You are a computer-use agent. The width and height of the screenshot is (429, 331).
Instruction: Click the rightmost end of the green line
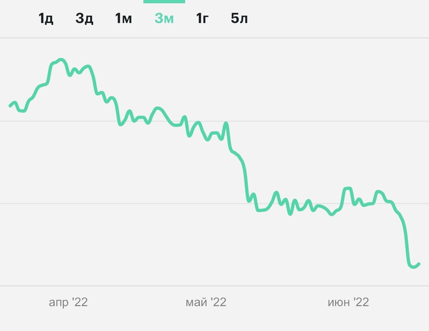[x=419, y=264]
